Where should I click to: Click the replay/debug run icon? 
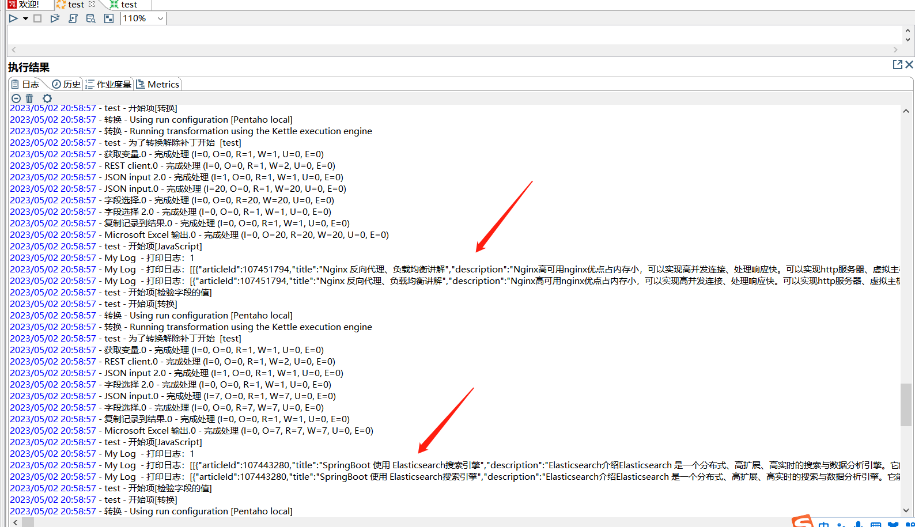(55, 18)
